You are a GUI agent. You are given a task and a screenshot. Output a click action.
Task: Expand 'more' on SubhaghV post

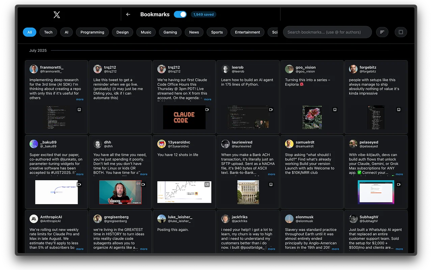coord(399,249)
